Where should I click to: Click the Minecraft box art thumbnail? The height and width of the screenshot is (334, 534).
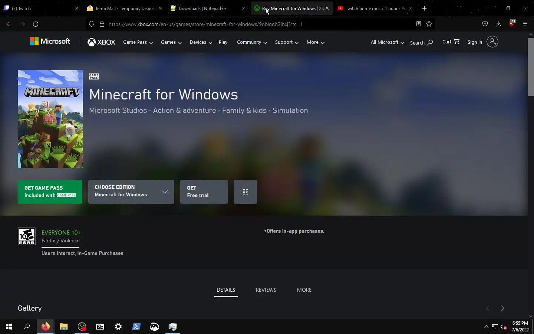[x=50, y=119]
